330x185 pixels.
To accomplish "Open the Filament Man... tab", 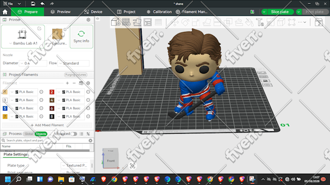I will (192, 12).
